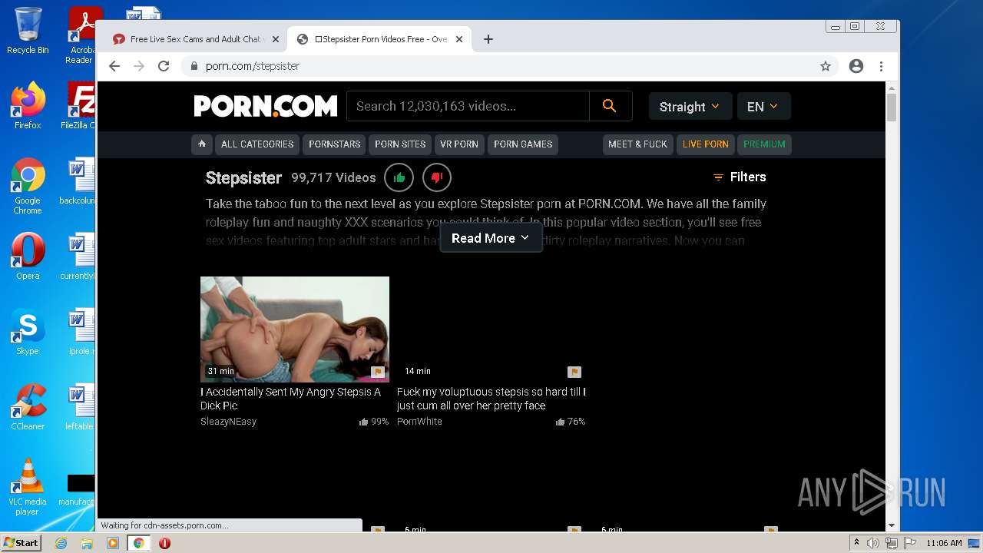983x553 pixels.
Task: Open the Firefox desktop shortcut
Action: click(28, 106)
